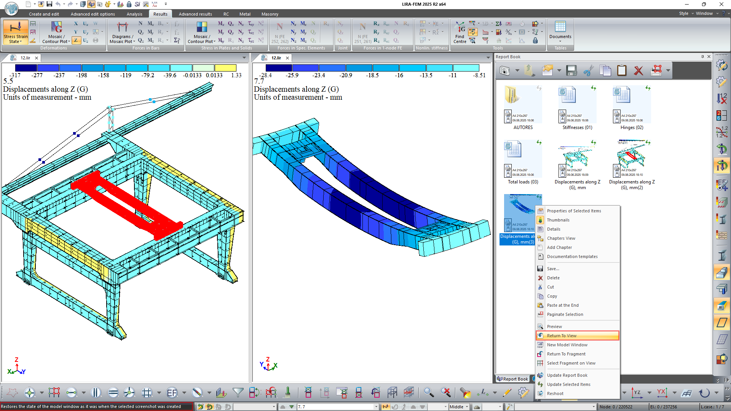
Task: Click the filter funnel icon in bottom toolbar
Action: (238, 392)
